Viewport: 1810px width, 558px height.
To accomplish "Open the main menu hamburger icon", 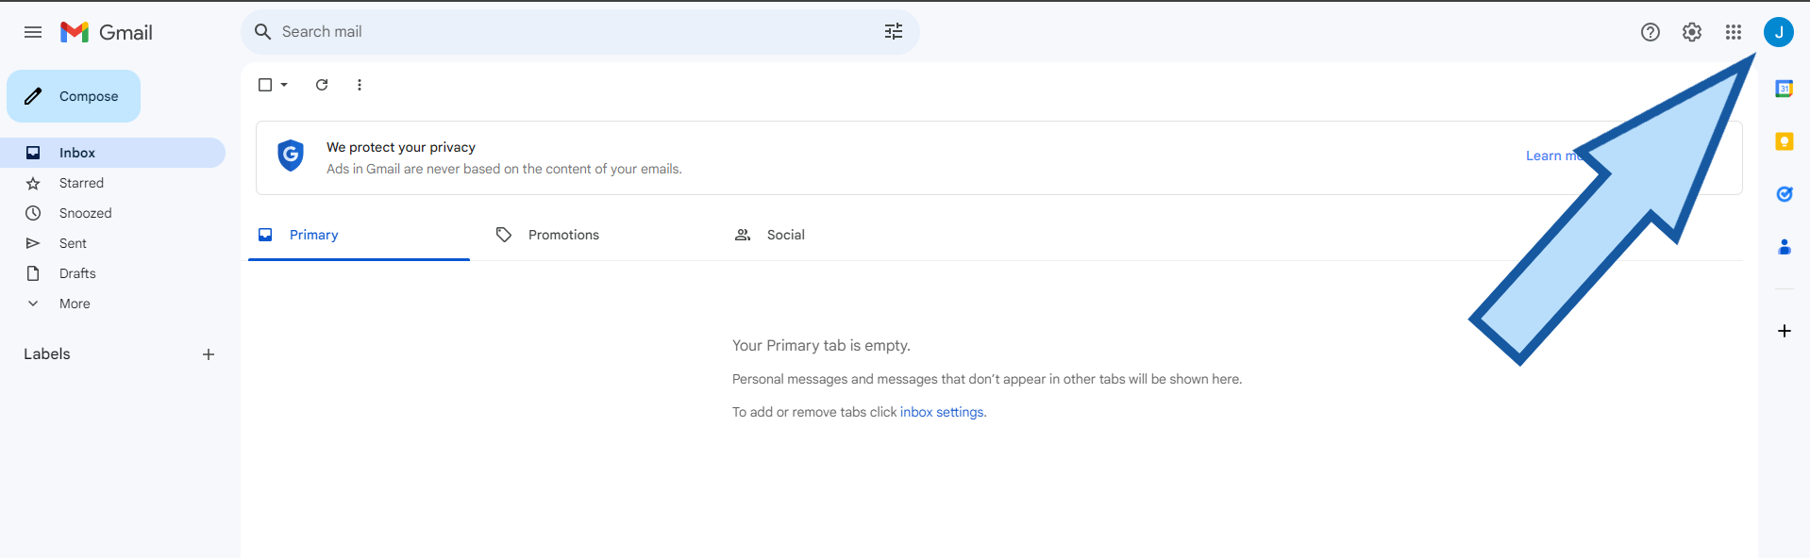I will (x=33, y=32).
